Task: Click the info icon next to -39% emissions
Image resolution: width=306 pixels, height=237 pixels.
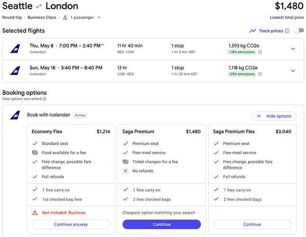Action: (x=260, y=74)
